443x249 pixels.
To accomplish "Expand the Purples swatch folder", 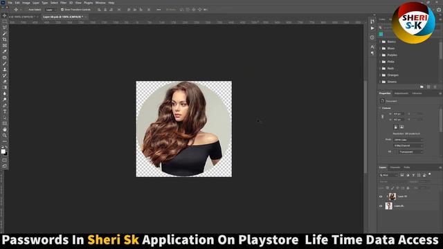I will [x=380, y=55].
